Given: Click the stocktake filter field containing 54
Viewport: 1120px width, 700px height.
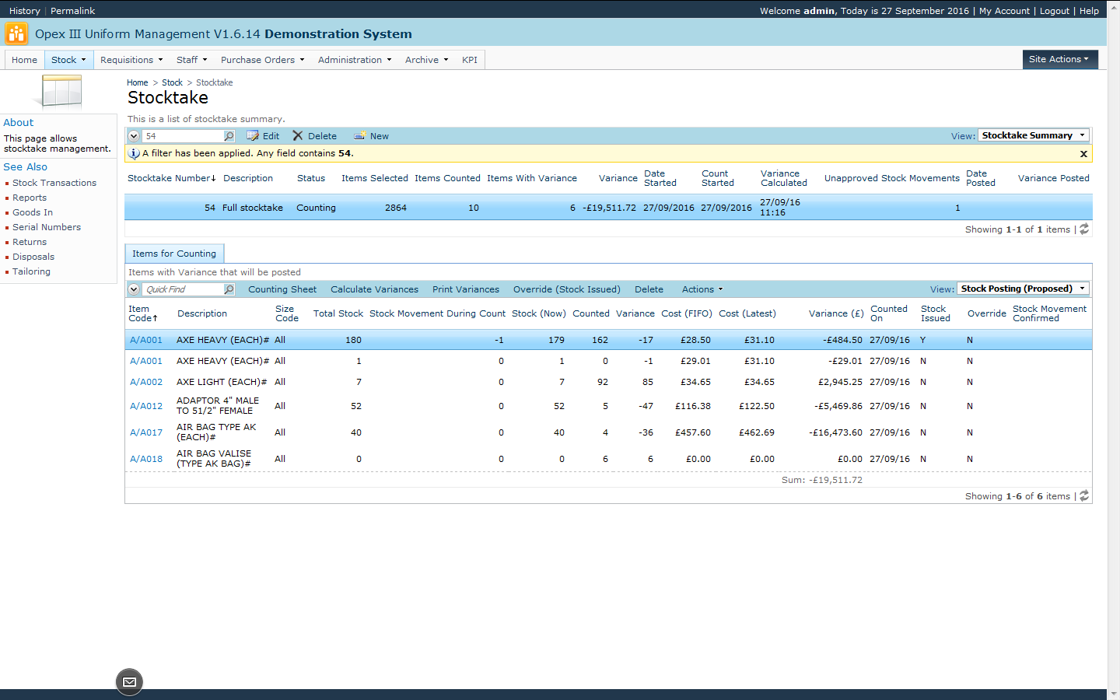Looking at the screenshot, I should click(183, 136).
